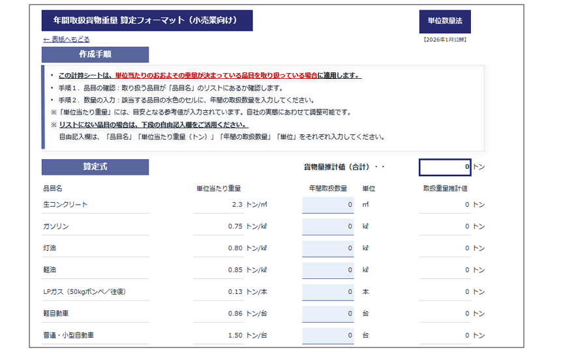Click the 灯油 item name
Screen dimensions: 561x352
coord(50,248)
